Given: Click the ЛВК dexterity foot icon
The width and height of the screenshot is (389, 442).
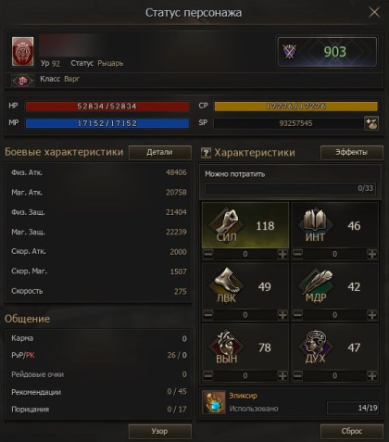Looking at the screenshot, I should coord(227,284).
